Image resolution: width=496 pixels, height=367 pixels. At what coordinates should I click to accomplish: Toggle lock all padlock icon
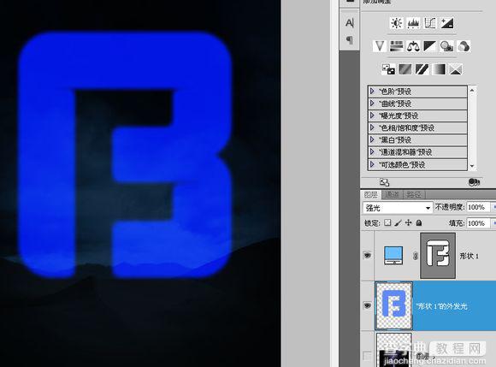coord(419,222)
